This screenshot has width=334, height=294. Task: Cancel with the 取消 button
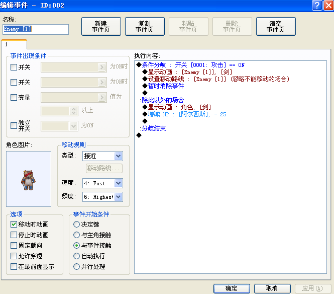tap(272, 288)
